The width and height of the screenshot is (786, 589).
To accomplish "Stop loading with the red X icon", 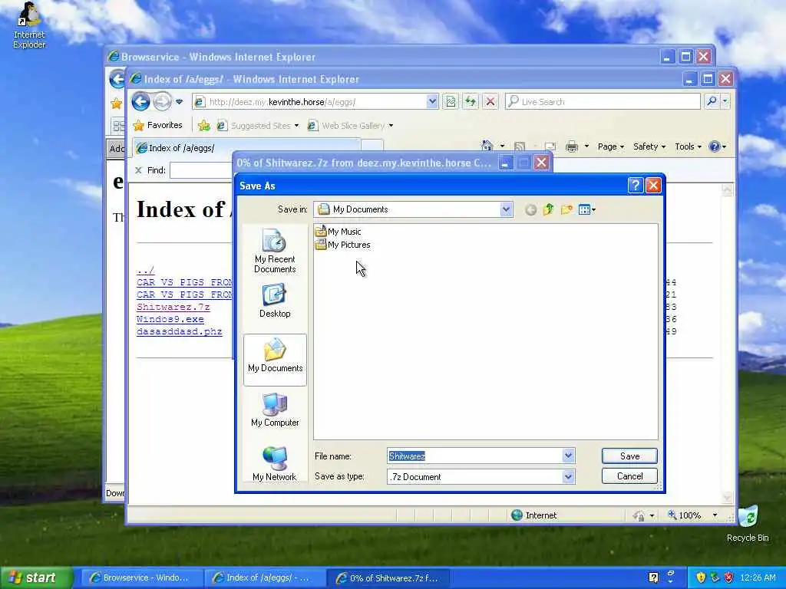I will (x=490, y=102).
